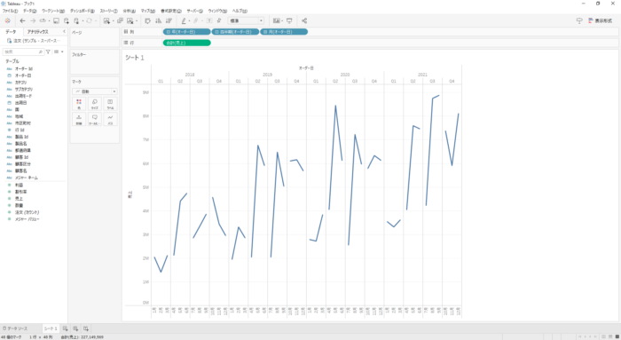Click the Tableau start page logo icon
The height and width of the screenshot is (340, 621).
[7, 20]
